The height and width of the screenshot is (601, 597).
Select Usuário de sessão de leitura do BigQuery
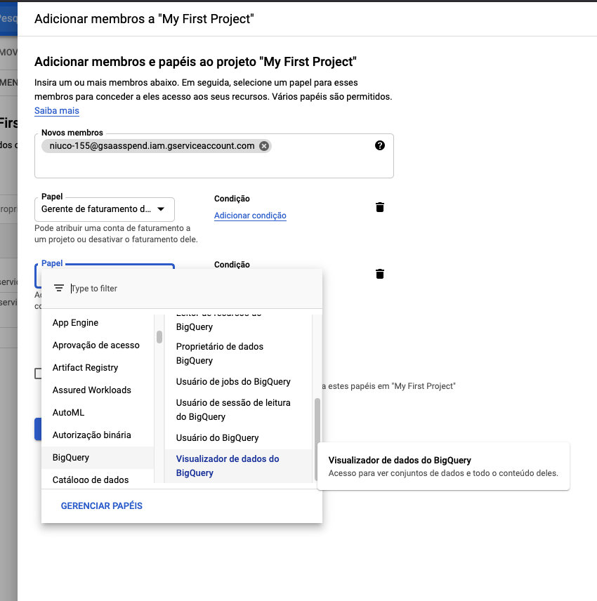coord(239,410)
